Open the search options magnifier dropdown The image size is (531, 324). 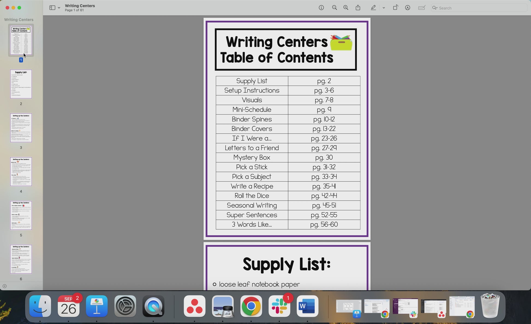click(x=435, y=8)
